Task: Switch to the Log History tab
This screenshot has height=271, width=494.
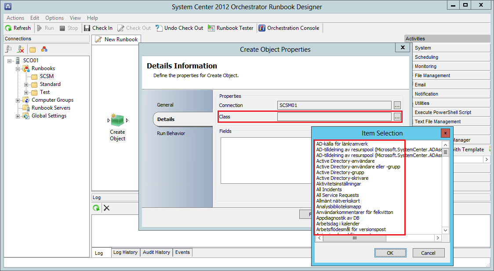Action: coord(125,252)
